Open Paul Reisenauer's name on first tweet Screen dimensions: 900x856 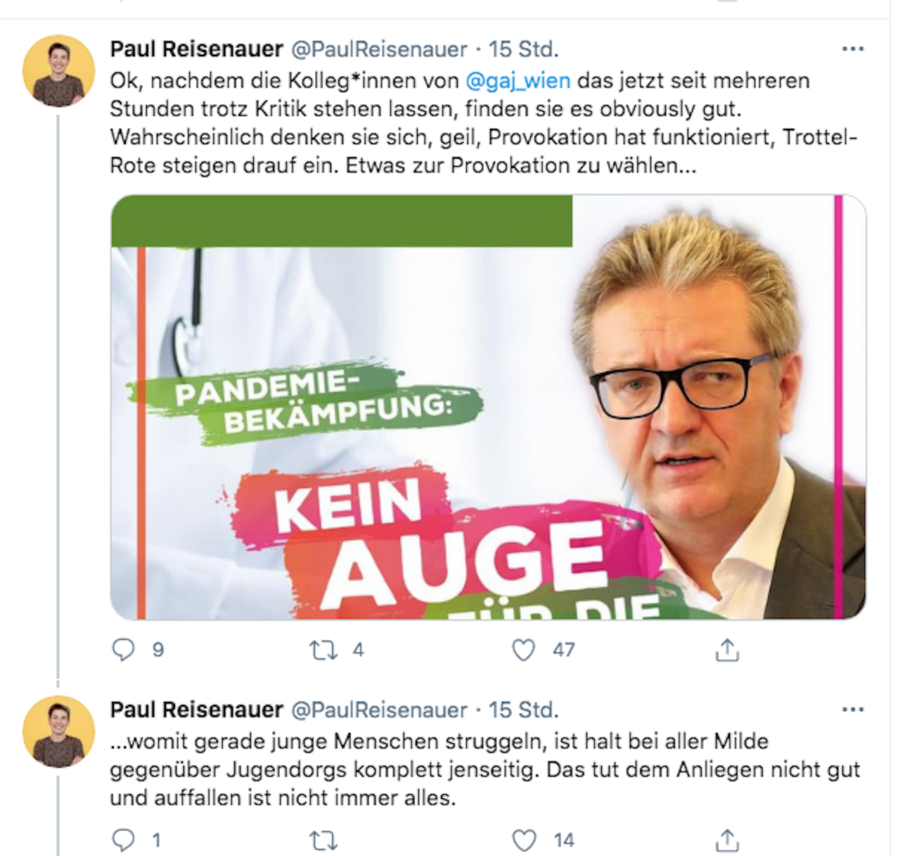pos(197,49)
